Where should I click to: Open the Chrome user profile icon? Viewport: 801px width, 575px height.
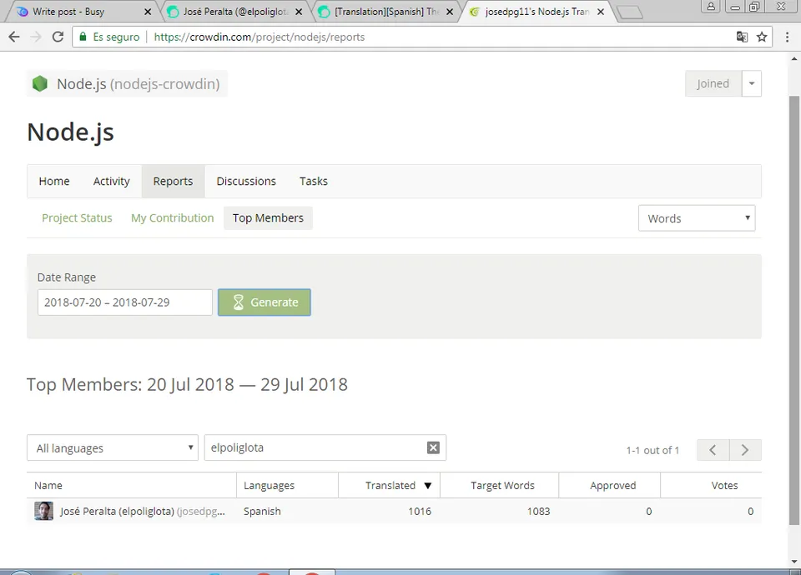click(x=711, y=7)
